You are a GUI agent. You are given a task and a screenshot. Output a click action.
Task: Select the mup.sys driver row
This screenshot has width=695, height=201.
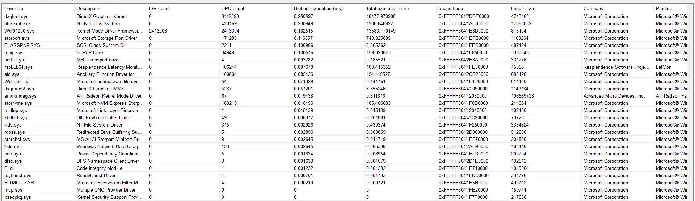pos(345,190)
